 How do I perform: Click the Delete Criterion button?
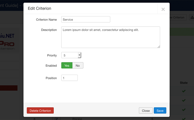point(40,111)
